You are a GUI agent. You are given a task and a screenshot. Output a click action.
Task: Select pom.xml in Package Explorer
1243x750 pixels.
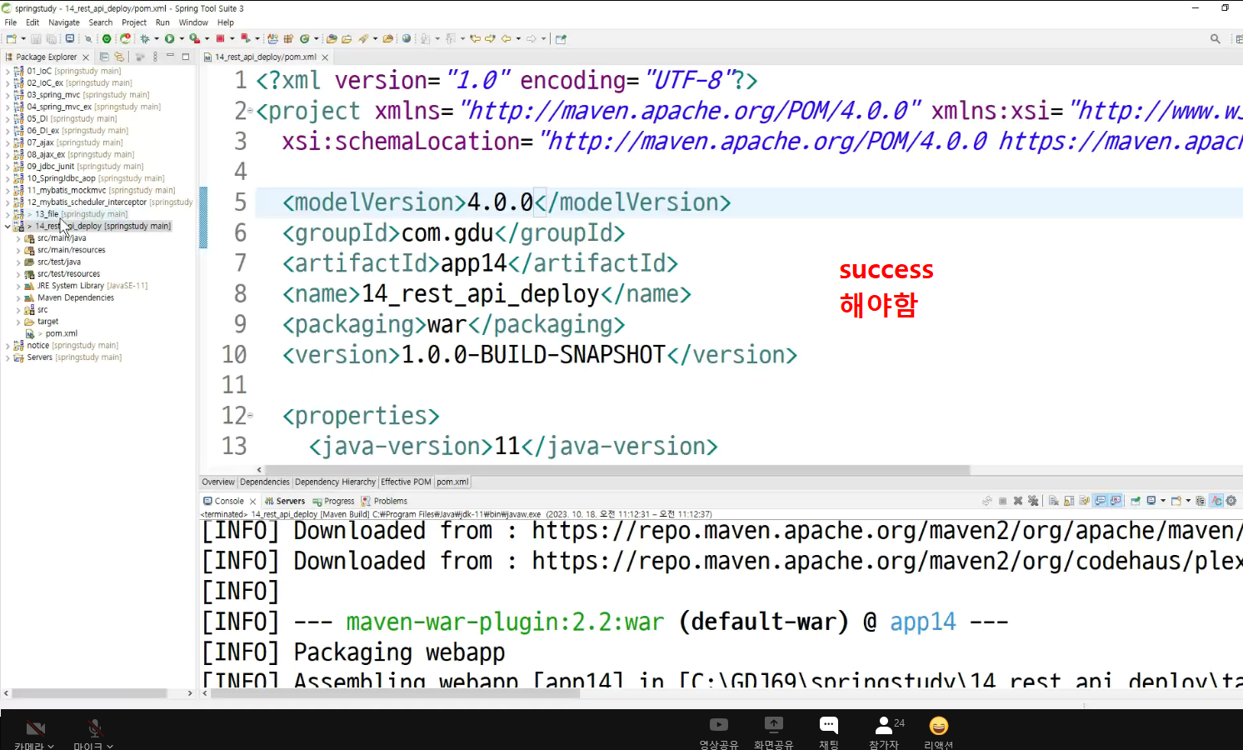(x=61, y=333)
